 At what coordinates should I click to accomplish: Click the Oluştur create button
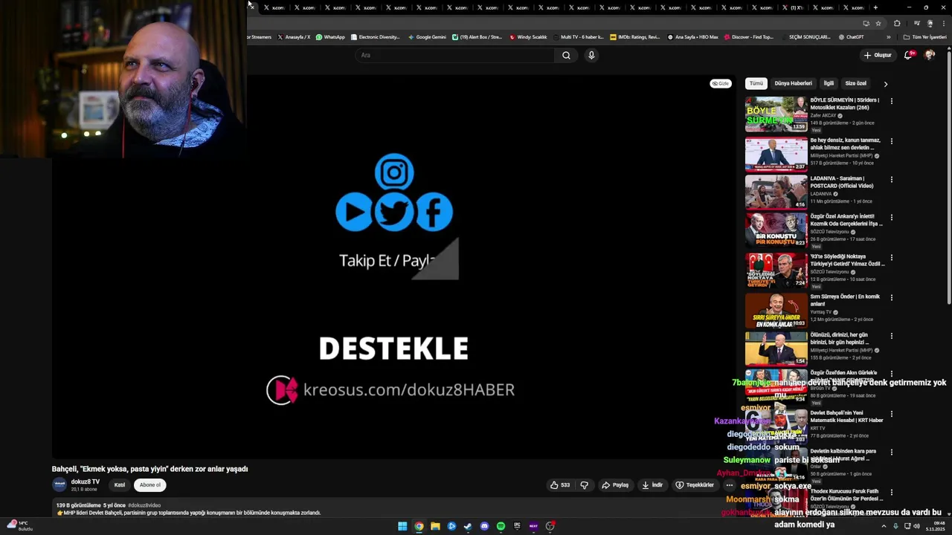878,55
